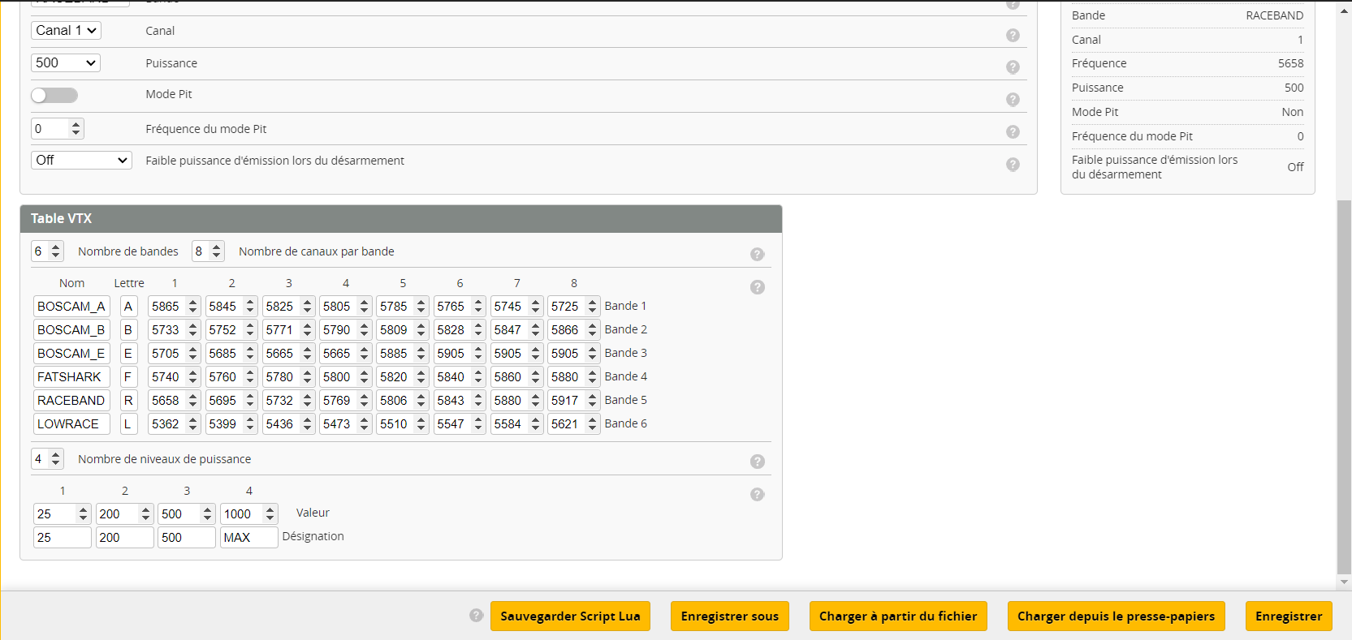This screenshot has width=1352, height=640.
Task: Click Sauvegarder Script Lua button
Action: 570,616
